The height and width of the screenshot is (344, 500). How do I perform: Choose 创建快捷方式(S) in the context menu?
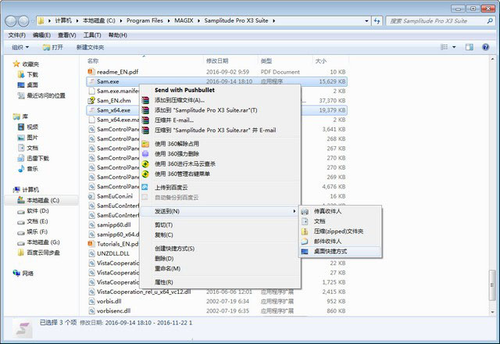[220, 249]
